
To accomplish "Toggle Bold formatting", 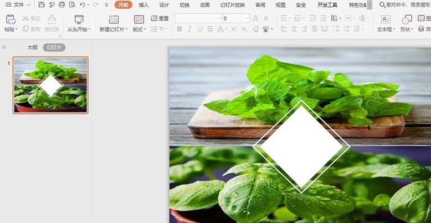I will 179,29.
